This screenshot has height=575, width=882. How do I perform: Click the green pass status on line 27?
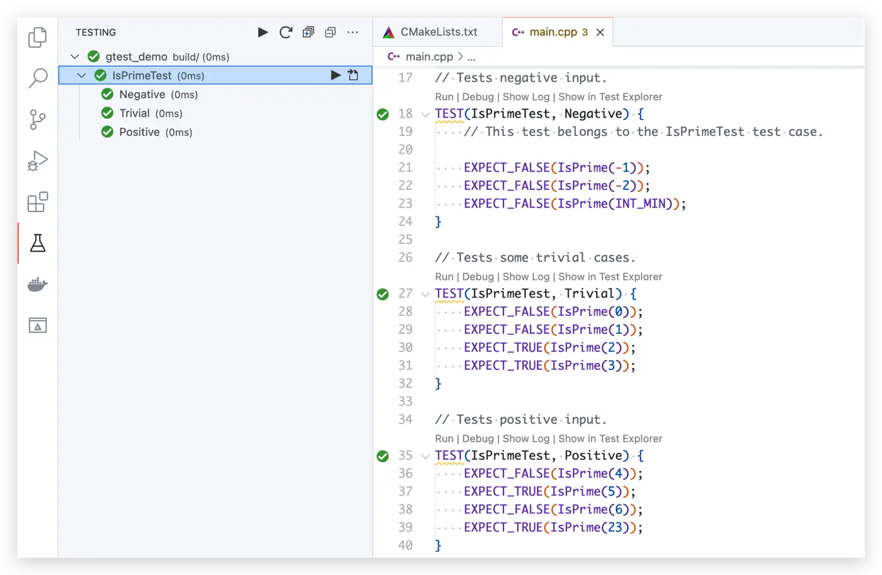[x=382, y=294]
